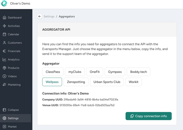Click the Videos play icon
The height and width of the screenshot is (130, 183).
pos(4,76)
